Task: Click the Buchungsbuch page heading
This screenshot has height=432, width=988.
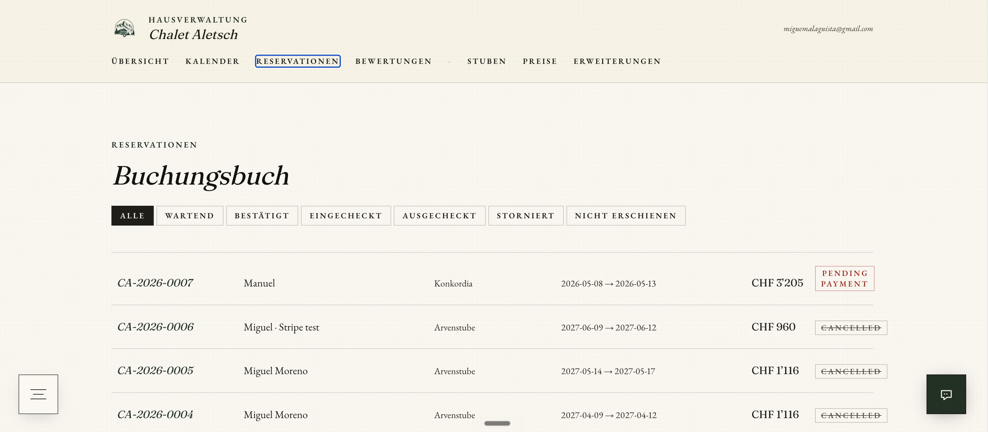Action: 201,177
